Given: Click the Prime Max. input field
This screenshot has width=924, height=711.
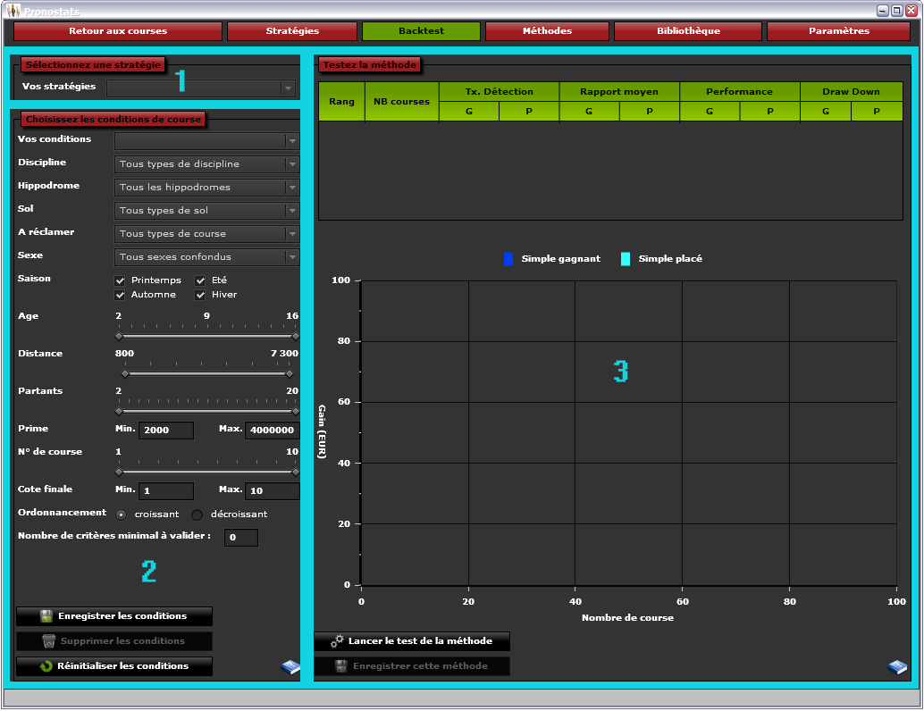Looking at the screenshot, I should [273, 431].
